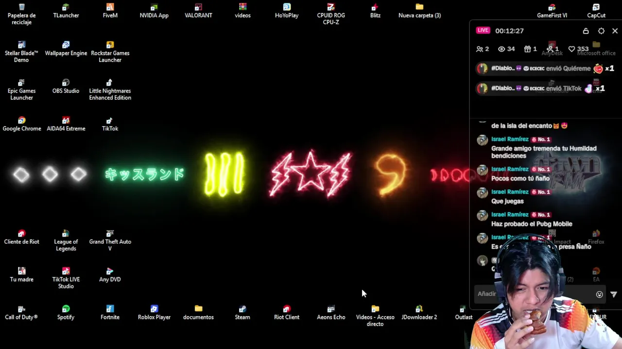Click the 'envió TikTok' gift notification

[x=540, y=88]
